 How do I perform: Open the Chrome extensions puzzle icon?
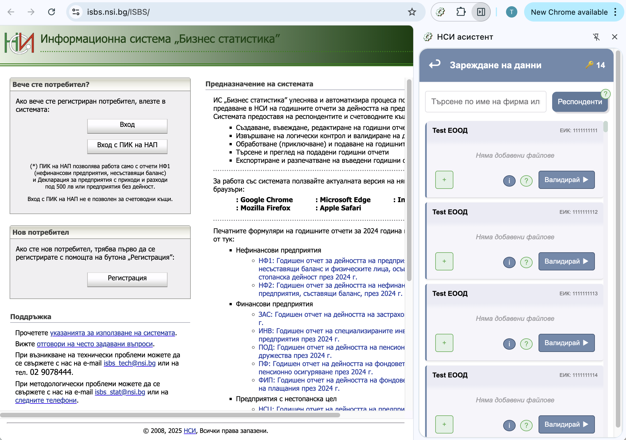(x=461, y=12)
